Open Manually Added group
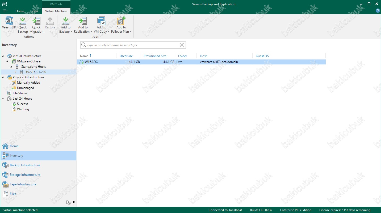Screen dimensions: 381x213 pyautogui.click(x=28, y=83)
